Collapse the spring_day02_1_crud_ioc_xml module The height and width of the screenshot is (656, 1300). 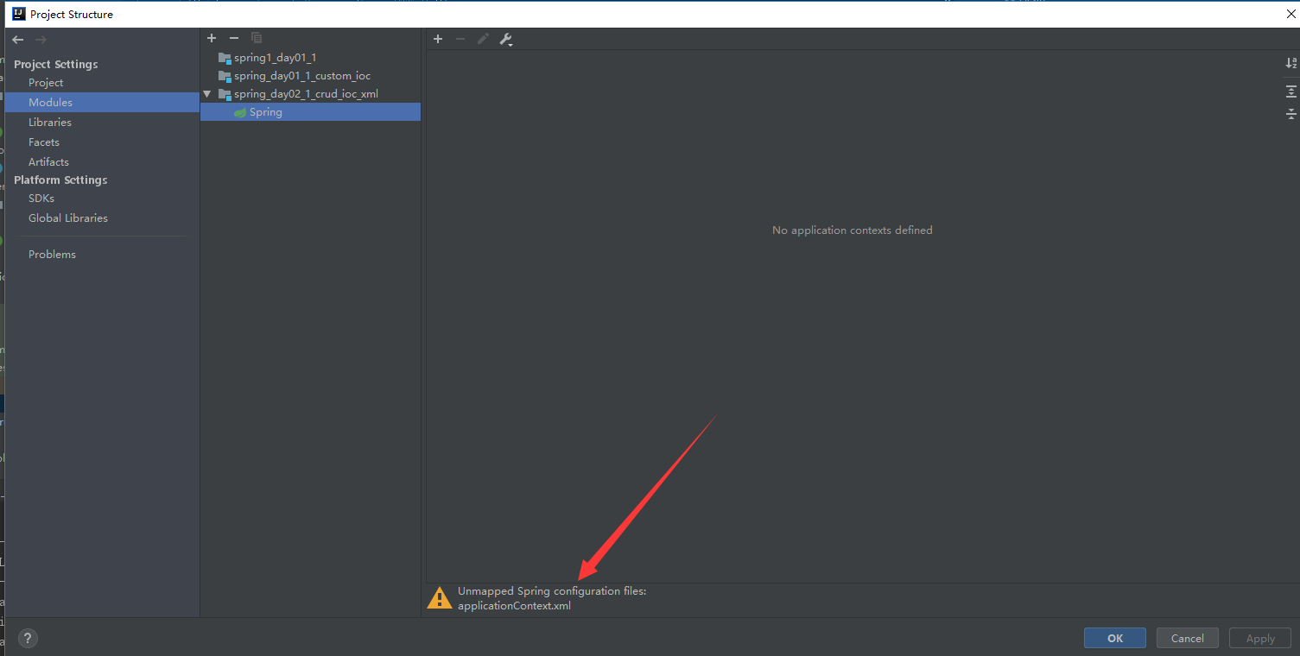tap(207, 93)
